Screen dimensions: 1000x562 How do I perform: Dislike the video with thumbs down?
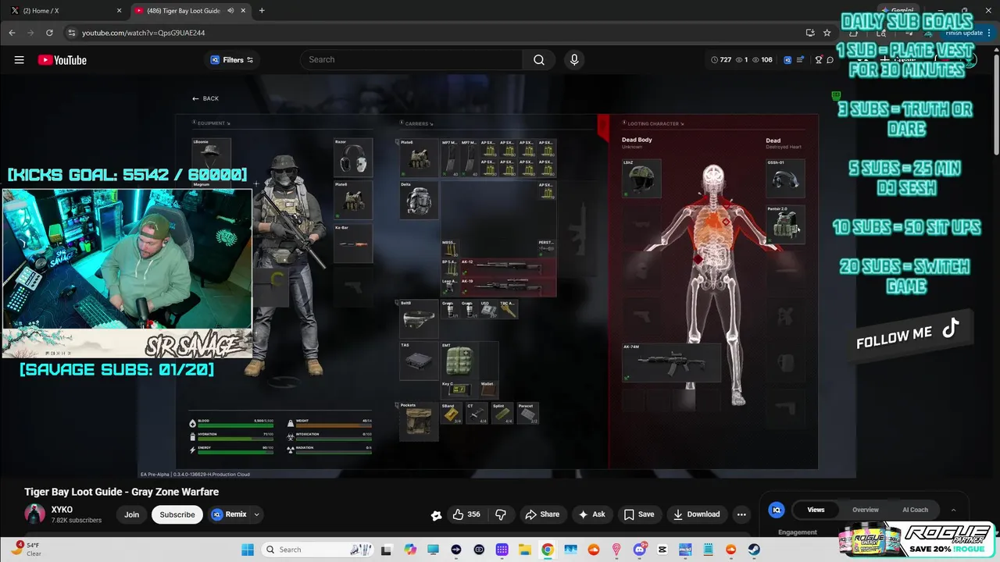coord(501,514)
